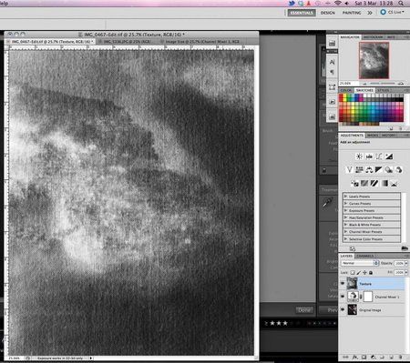Pick the black swatch in Swatches
Viewport: 410px width, 363px height.
click(x=401, y=100)
